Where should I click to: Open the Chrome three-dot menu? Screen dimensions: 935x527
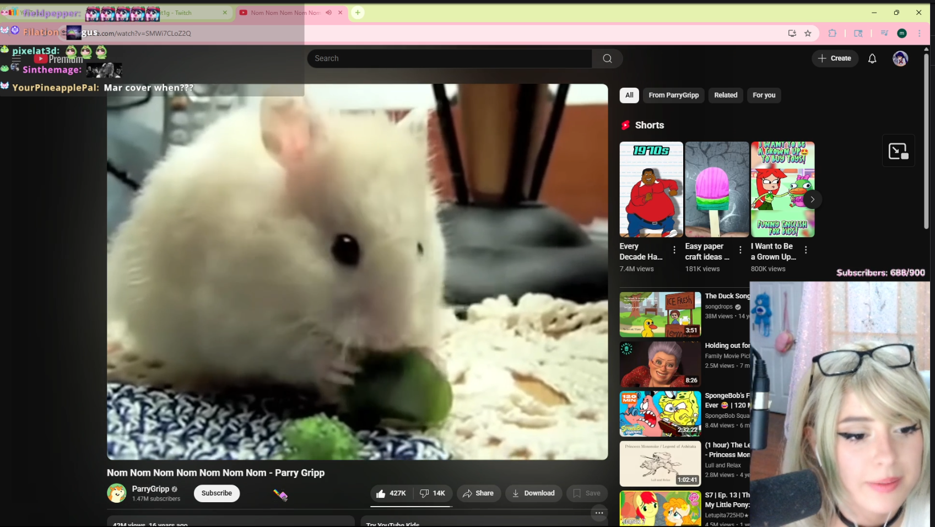(x=919, y=33)
